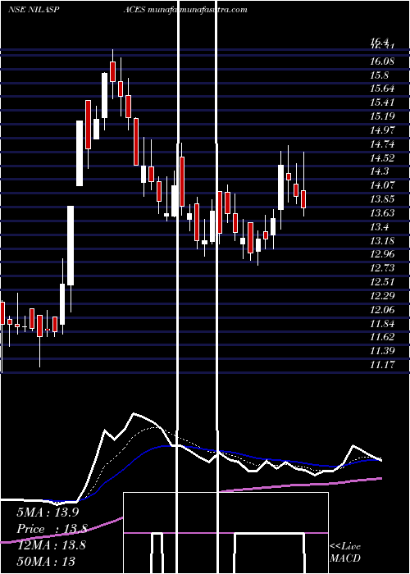Click the 11.39 price axis label
410x574 pixels.
382,351
